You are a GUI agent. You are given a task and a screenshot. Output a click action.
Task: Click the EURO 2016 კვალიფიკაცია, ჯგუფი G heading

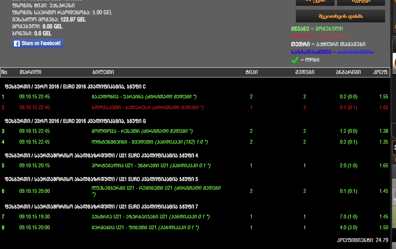[x=75, y=121]
